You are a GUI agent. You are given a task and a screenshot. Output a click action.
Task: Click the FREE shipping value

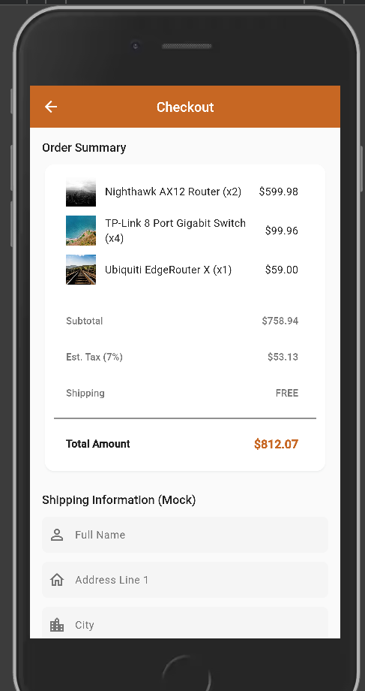(x=287, y=393)
